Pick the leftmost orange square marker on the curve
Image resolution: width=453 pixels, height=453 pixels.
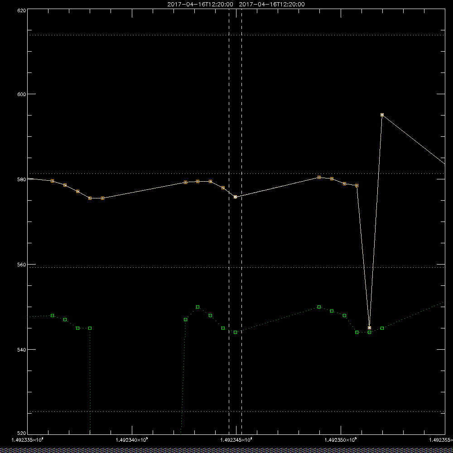(x=52, y=181)
